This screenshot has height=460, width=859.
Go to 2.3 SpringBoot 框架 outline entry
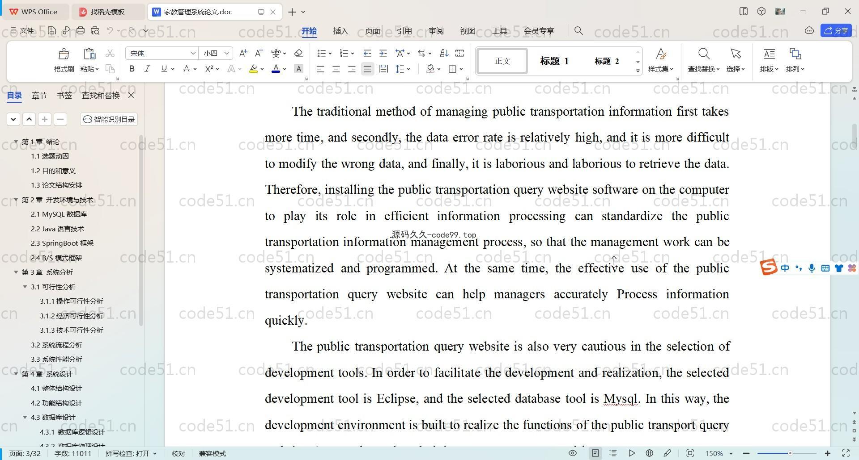pyautogui.click(x=62, y=243)
